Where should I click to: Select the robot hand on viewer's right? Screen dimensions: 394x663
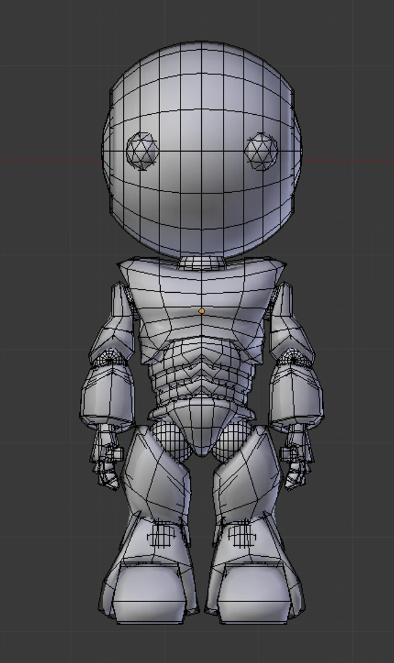pos(297,457)
